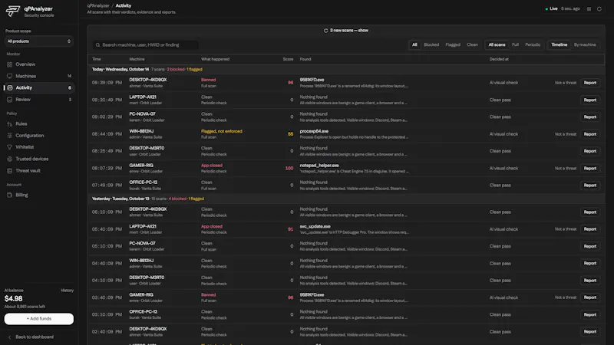Mark procexp64.exe scan as Not a threat
Viewport: 614px width, 345px height.
566,133
